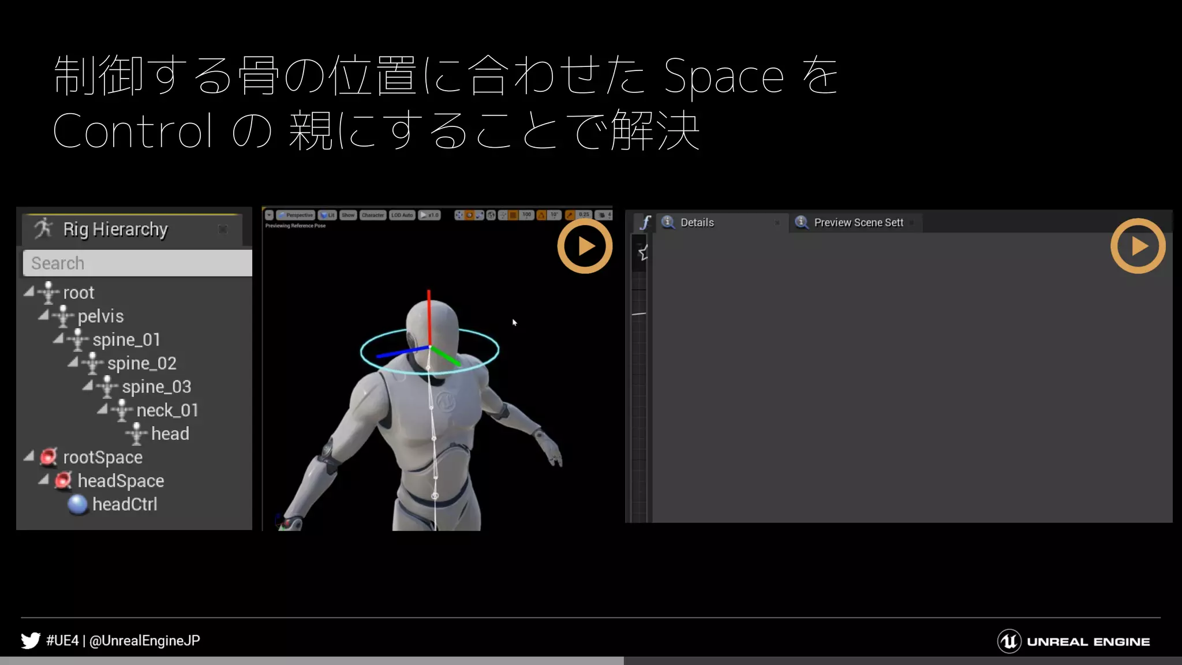Click the bone icon beside neck_01
1182x665 pixels.
[x=122, y=410]
